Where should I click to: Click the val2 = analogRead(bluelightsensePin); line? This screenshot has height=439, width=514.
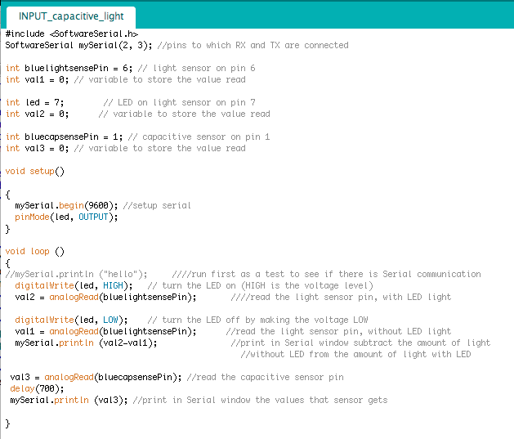tap(105, 297)
